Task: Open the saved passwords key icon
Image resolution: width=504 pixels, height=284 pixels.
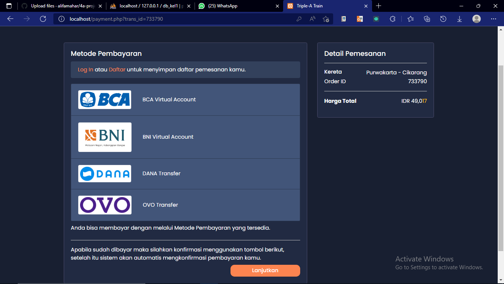Action: [x=299, y=18]
